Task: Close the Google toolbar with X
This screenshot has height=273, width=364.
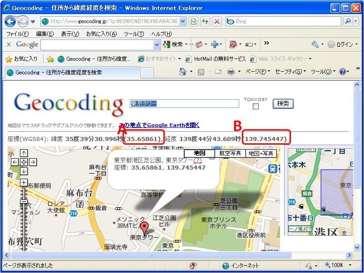Action: (9, 44)
